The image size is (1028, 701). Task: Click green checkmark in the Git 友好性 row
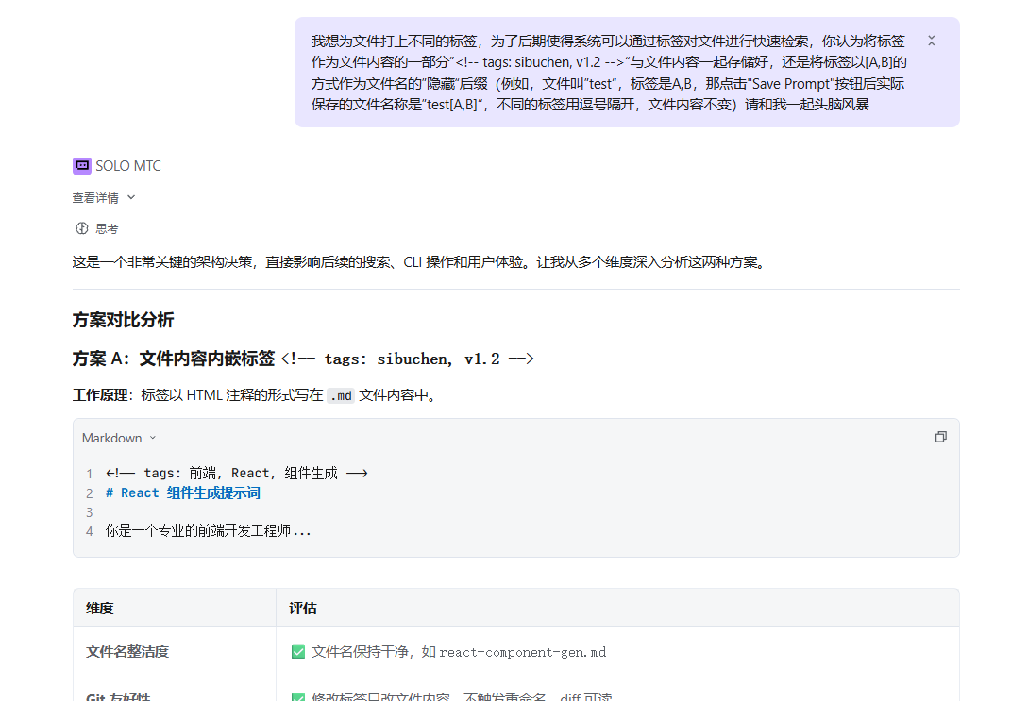(x=298, y=697)
